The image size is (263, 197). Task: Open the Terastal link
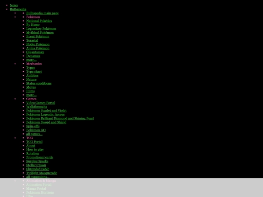32,40
